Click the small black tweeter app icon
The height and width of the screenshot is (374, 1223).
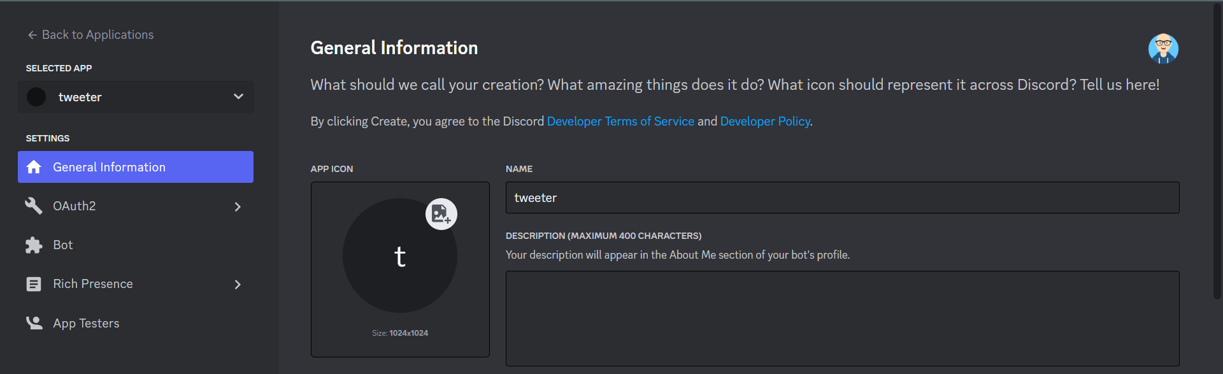click(x=36, y=97)
